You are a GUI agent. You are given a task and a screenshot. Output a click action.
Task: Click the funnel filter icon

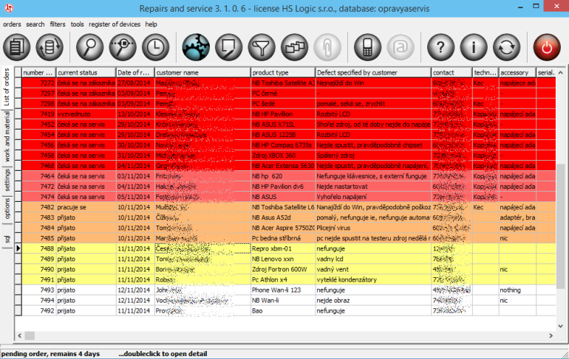tap(262, 47)
